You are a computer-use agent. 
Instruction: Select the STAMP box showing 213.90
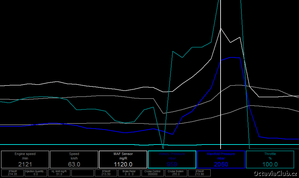click(x=199, y=173)
